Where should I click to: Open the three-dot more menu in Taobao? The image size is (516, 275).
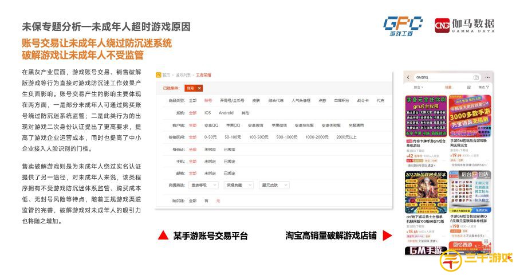[x=487, y=77]
